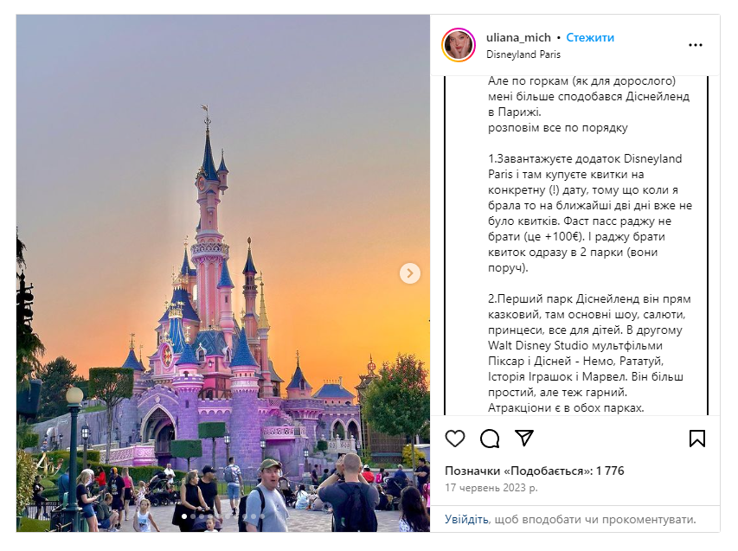Save the post with the bookmark icon

tap(697, 439)
